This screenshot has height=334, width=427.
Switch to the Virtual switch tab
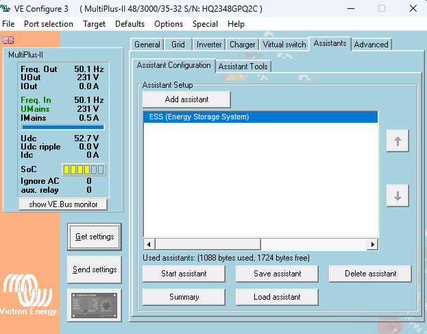pos(284,45)
